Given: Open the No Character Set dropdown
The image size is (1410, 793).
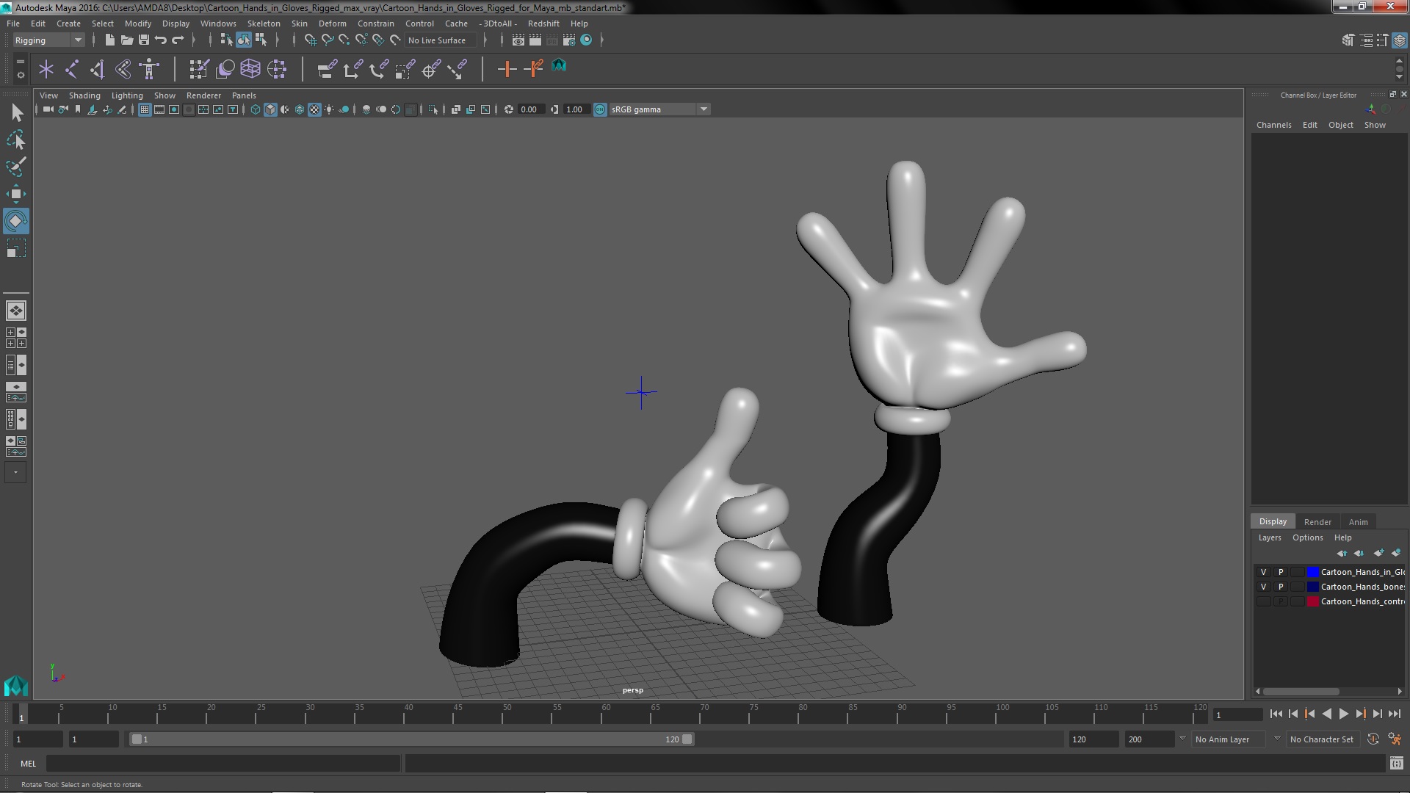Looking at the screenshot, I should [x=1322, y=739].
